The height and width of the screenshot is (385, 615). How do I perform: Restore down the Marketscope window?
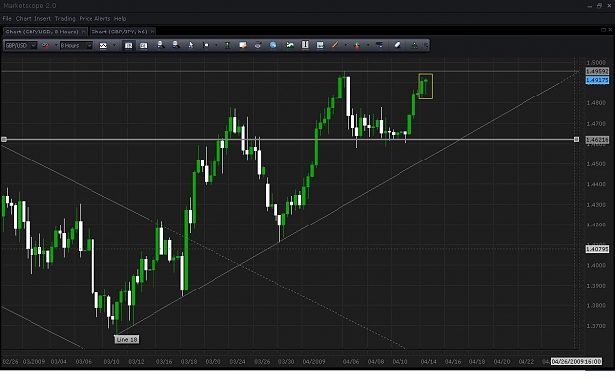pyautogui.click(x=599, y=6)
